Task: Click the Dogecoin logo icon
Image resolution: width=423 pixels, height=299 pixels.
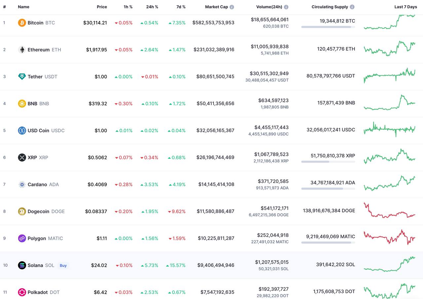Action: [x=22, y=211]
